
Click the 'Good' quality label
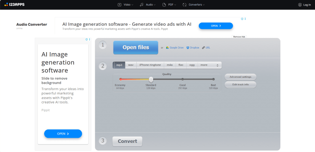coord(182,85)
